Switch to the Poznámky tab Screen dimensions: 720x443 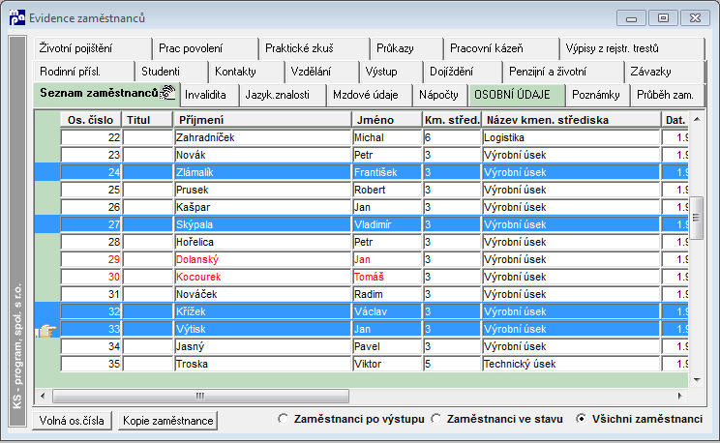598,95
